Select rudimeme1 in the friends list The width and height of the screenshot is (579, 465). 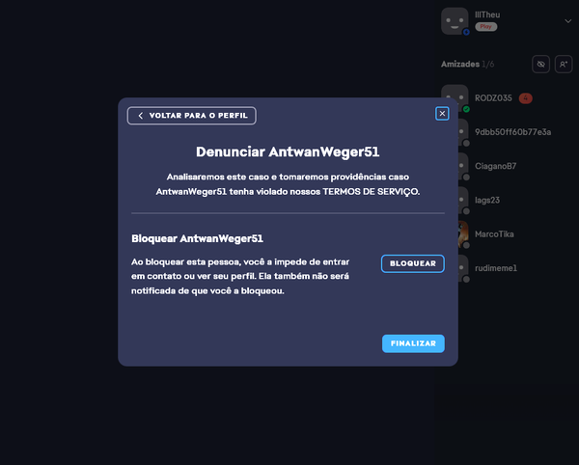[496, 267]
